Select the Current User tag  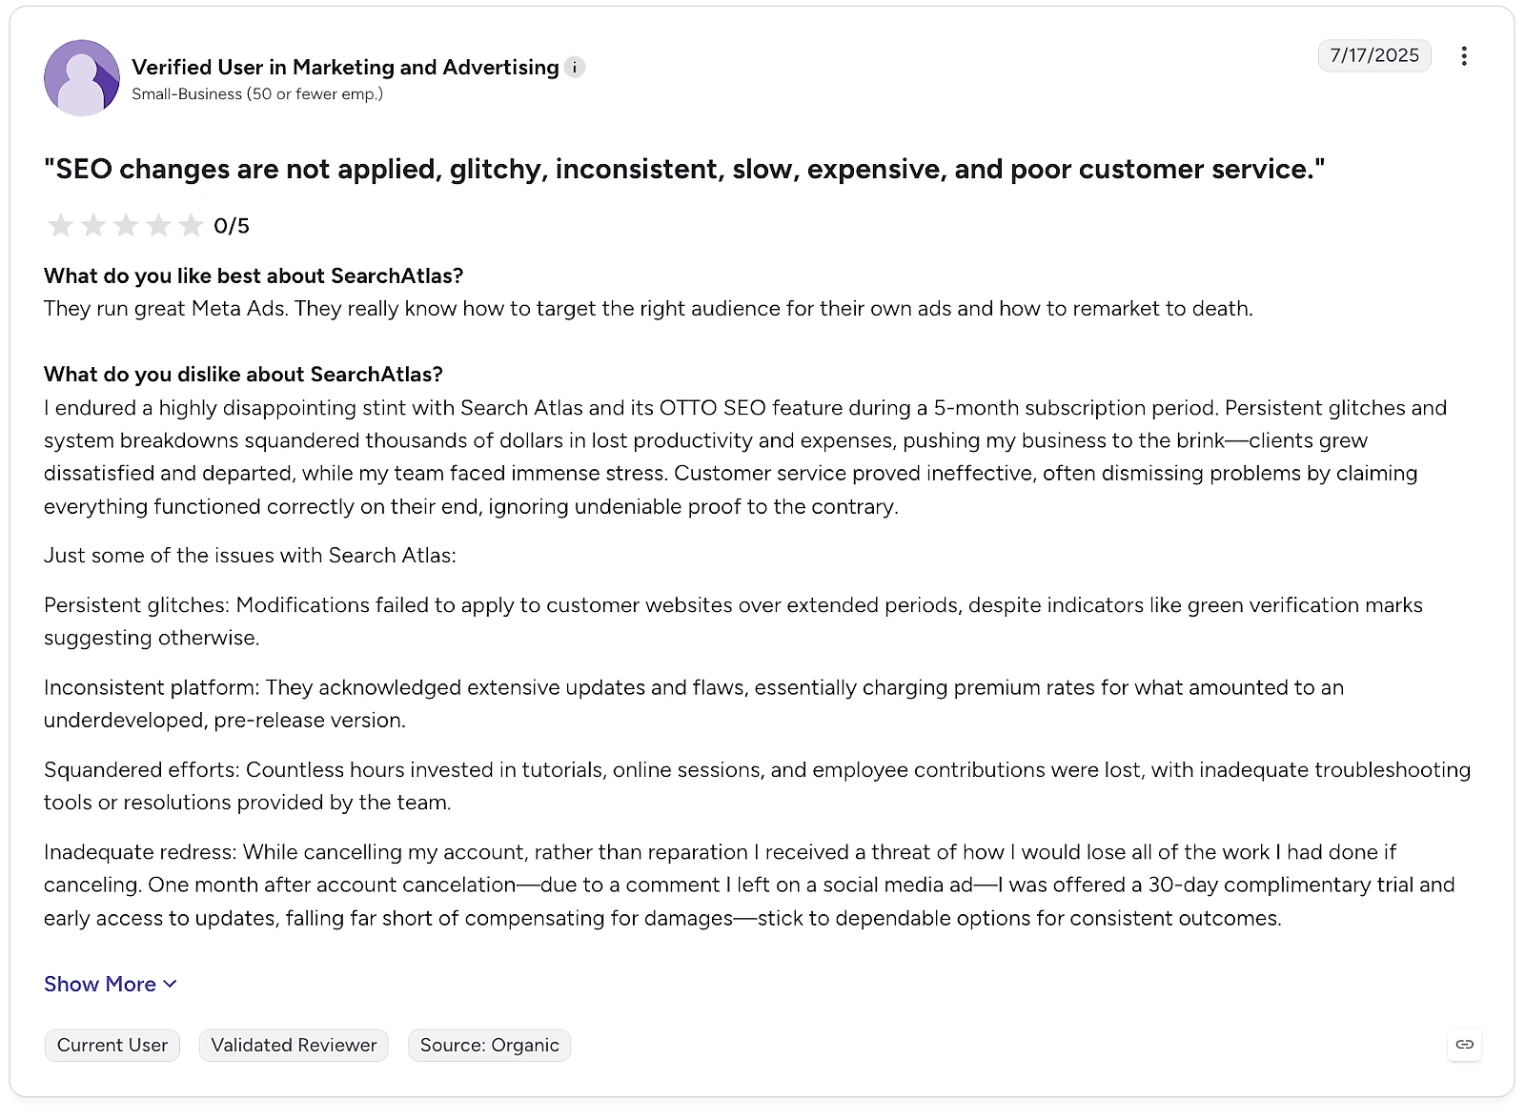112,1045
